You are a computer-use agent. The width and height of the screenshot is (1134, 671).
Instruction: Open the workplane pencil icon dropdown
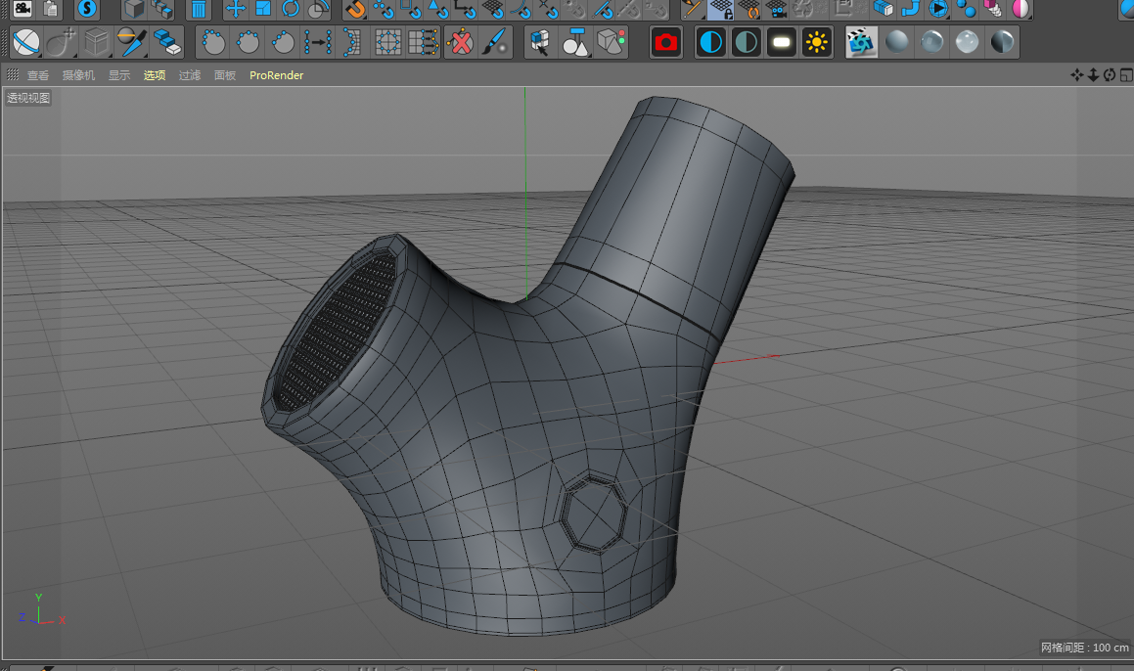694,10
